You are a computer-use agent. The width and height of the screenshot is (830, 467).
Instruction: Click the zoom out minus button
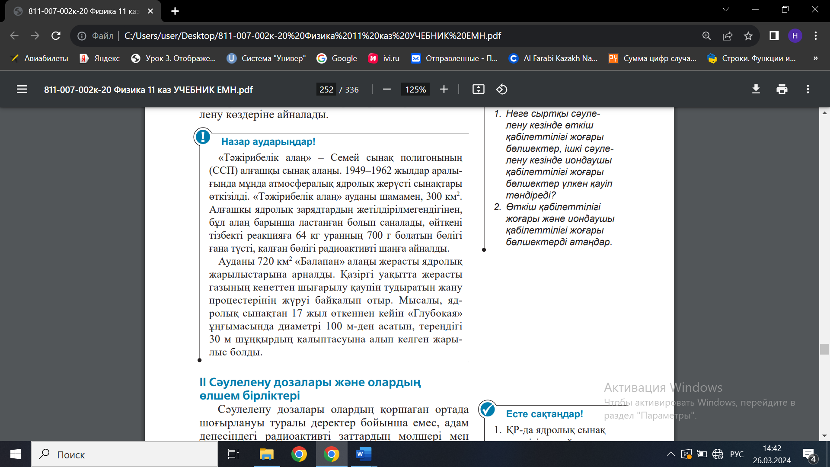coord(387,90)
